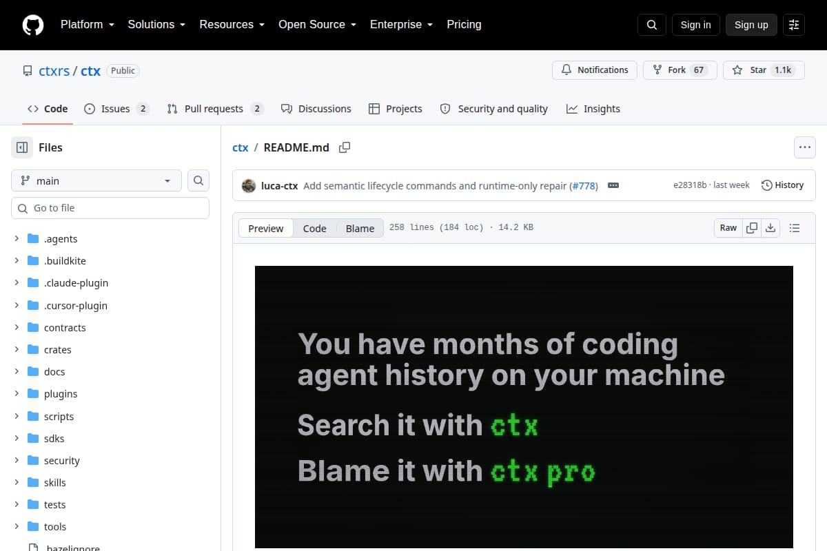Viewport: 827px width, 551px height.
Task: Open the Platform menu
Action: click(x=87, y=25)
